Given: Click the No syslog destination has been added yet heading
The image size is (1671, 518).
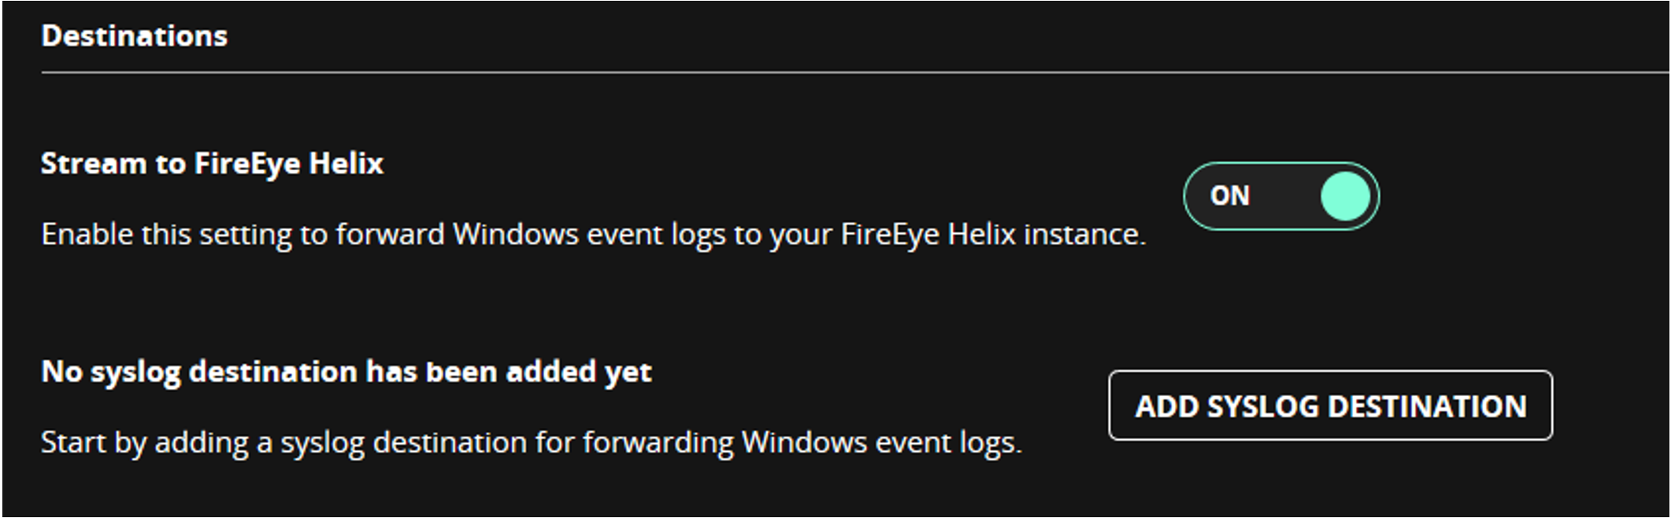Looking at the screenshot, I should pos(346,372).
